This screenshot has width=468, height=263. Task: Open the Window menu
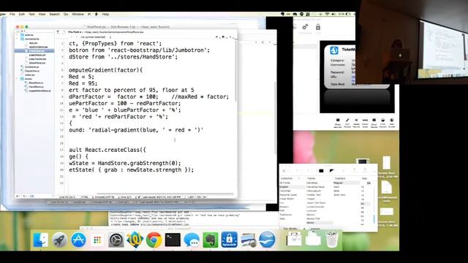tap(78, 14)
